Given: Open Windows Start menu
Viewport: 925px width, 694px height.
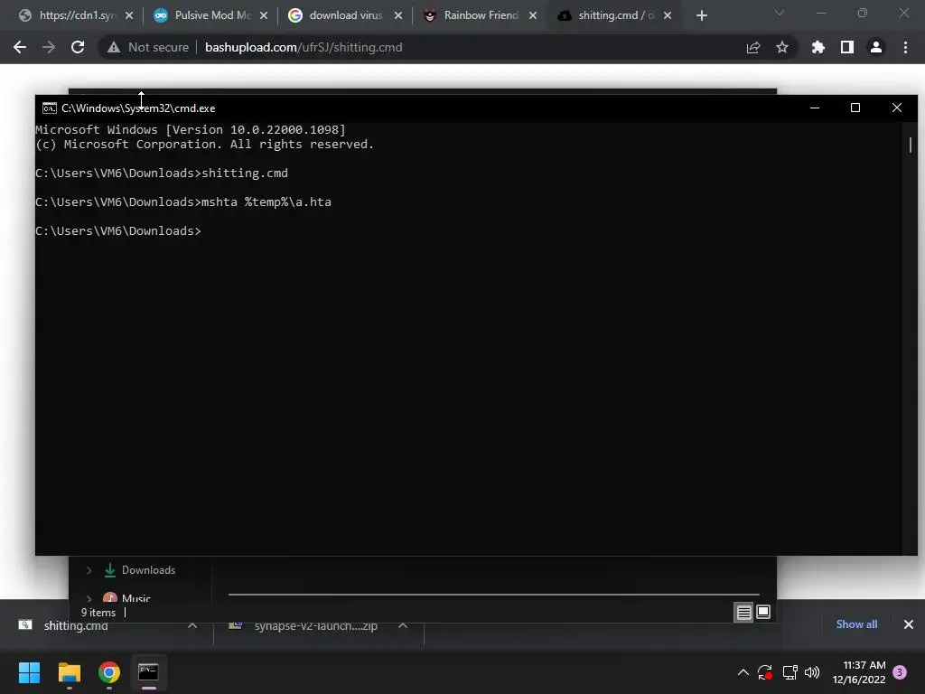Looking at the screenshot, I should [x=30, y=672].
